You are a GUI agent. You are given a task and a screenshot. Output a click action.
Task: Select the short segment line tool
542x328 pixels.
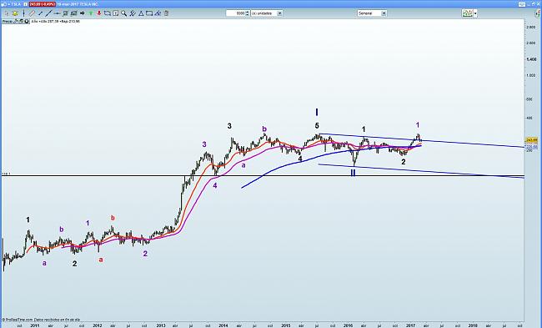[40, 13]
